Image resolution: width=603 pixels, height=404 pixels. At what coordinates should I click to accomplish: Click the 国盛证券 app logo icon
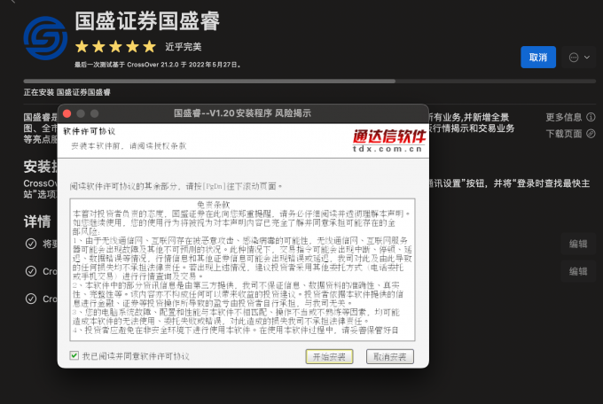point(46,38)
